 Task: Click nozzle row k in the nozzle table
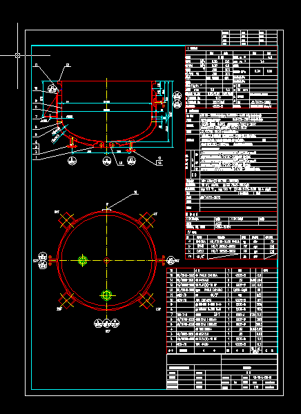[231, 251]
